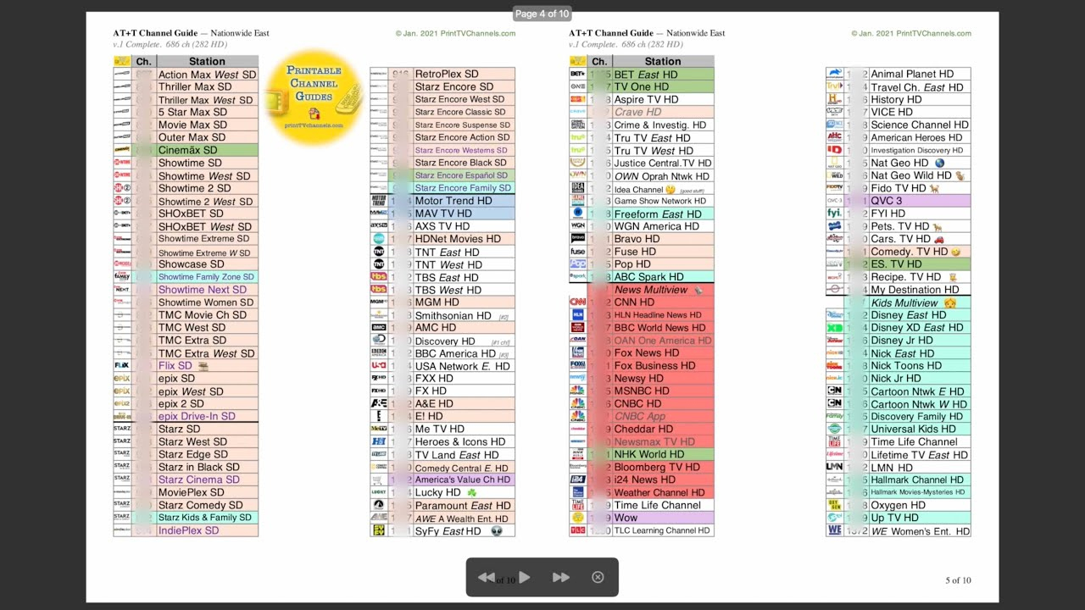The image size is (1085, 610).
Task: Click the fuse channel logo
Action: (577, 252)
